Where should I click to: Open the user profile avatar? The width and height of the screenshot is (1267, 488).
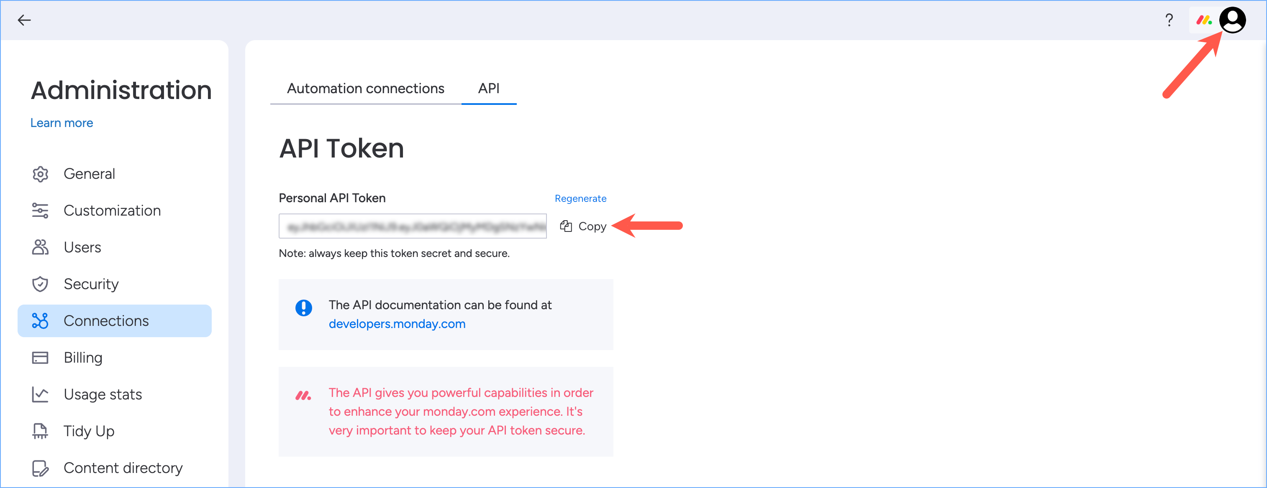click(x=1232, y=20)
